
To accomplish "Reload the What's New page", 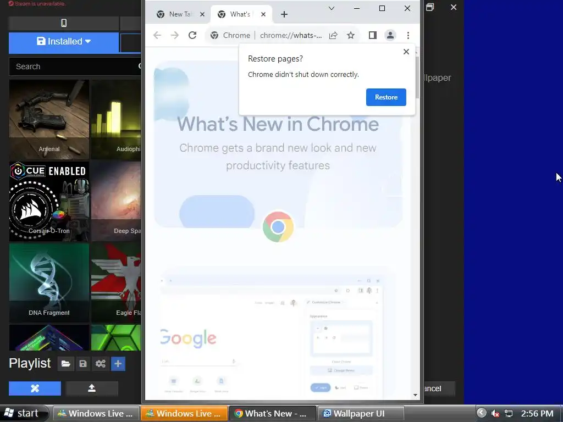I will click(x=192, y=35).
